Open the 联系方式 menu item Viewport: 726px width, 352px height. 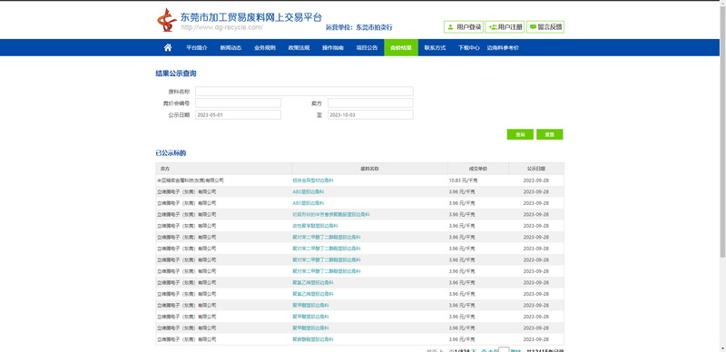[x=435, y=48]
